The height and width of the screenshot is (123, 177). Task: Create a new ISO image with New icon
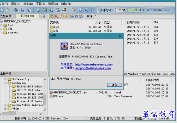click(x=2, y=10)
